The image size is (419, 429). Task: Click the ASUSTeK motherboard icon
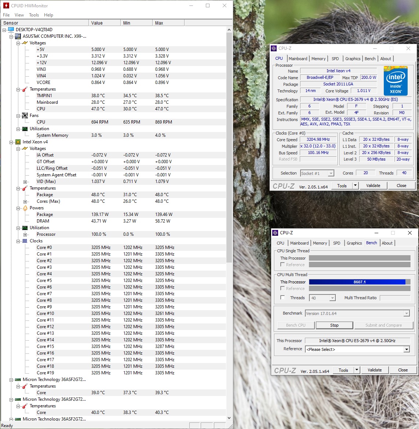[x=18, y=36]
